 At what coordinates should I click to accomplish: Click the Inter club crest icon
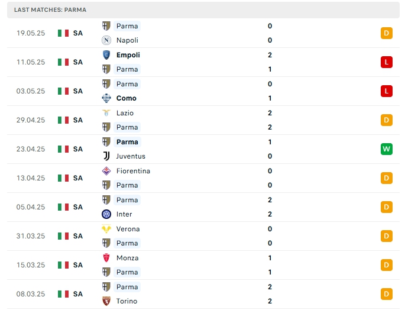pyautogui.click(x=106, y=214)
